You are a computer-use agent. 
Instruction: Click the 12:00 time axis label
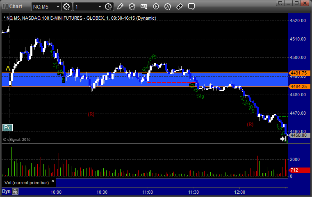[x=239, y=192]
